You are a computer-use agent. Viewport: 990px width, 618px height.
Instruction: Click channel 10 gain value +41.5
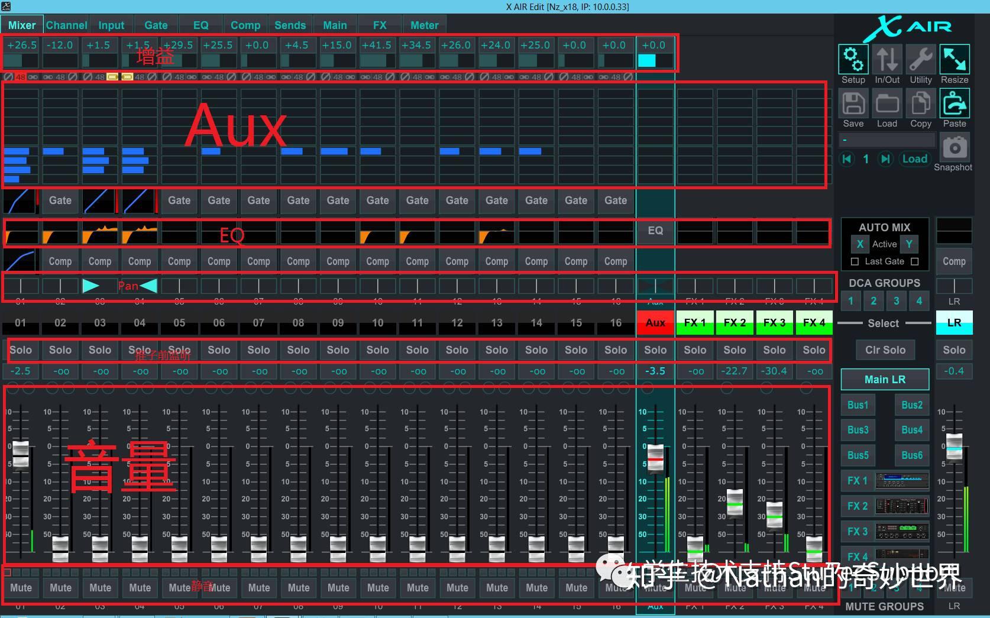tap(377, 45)
